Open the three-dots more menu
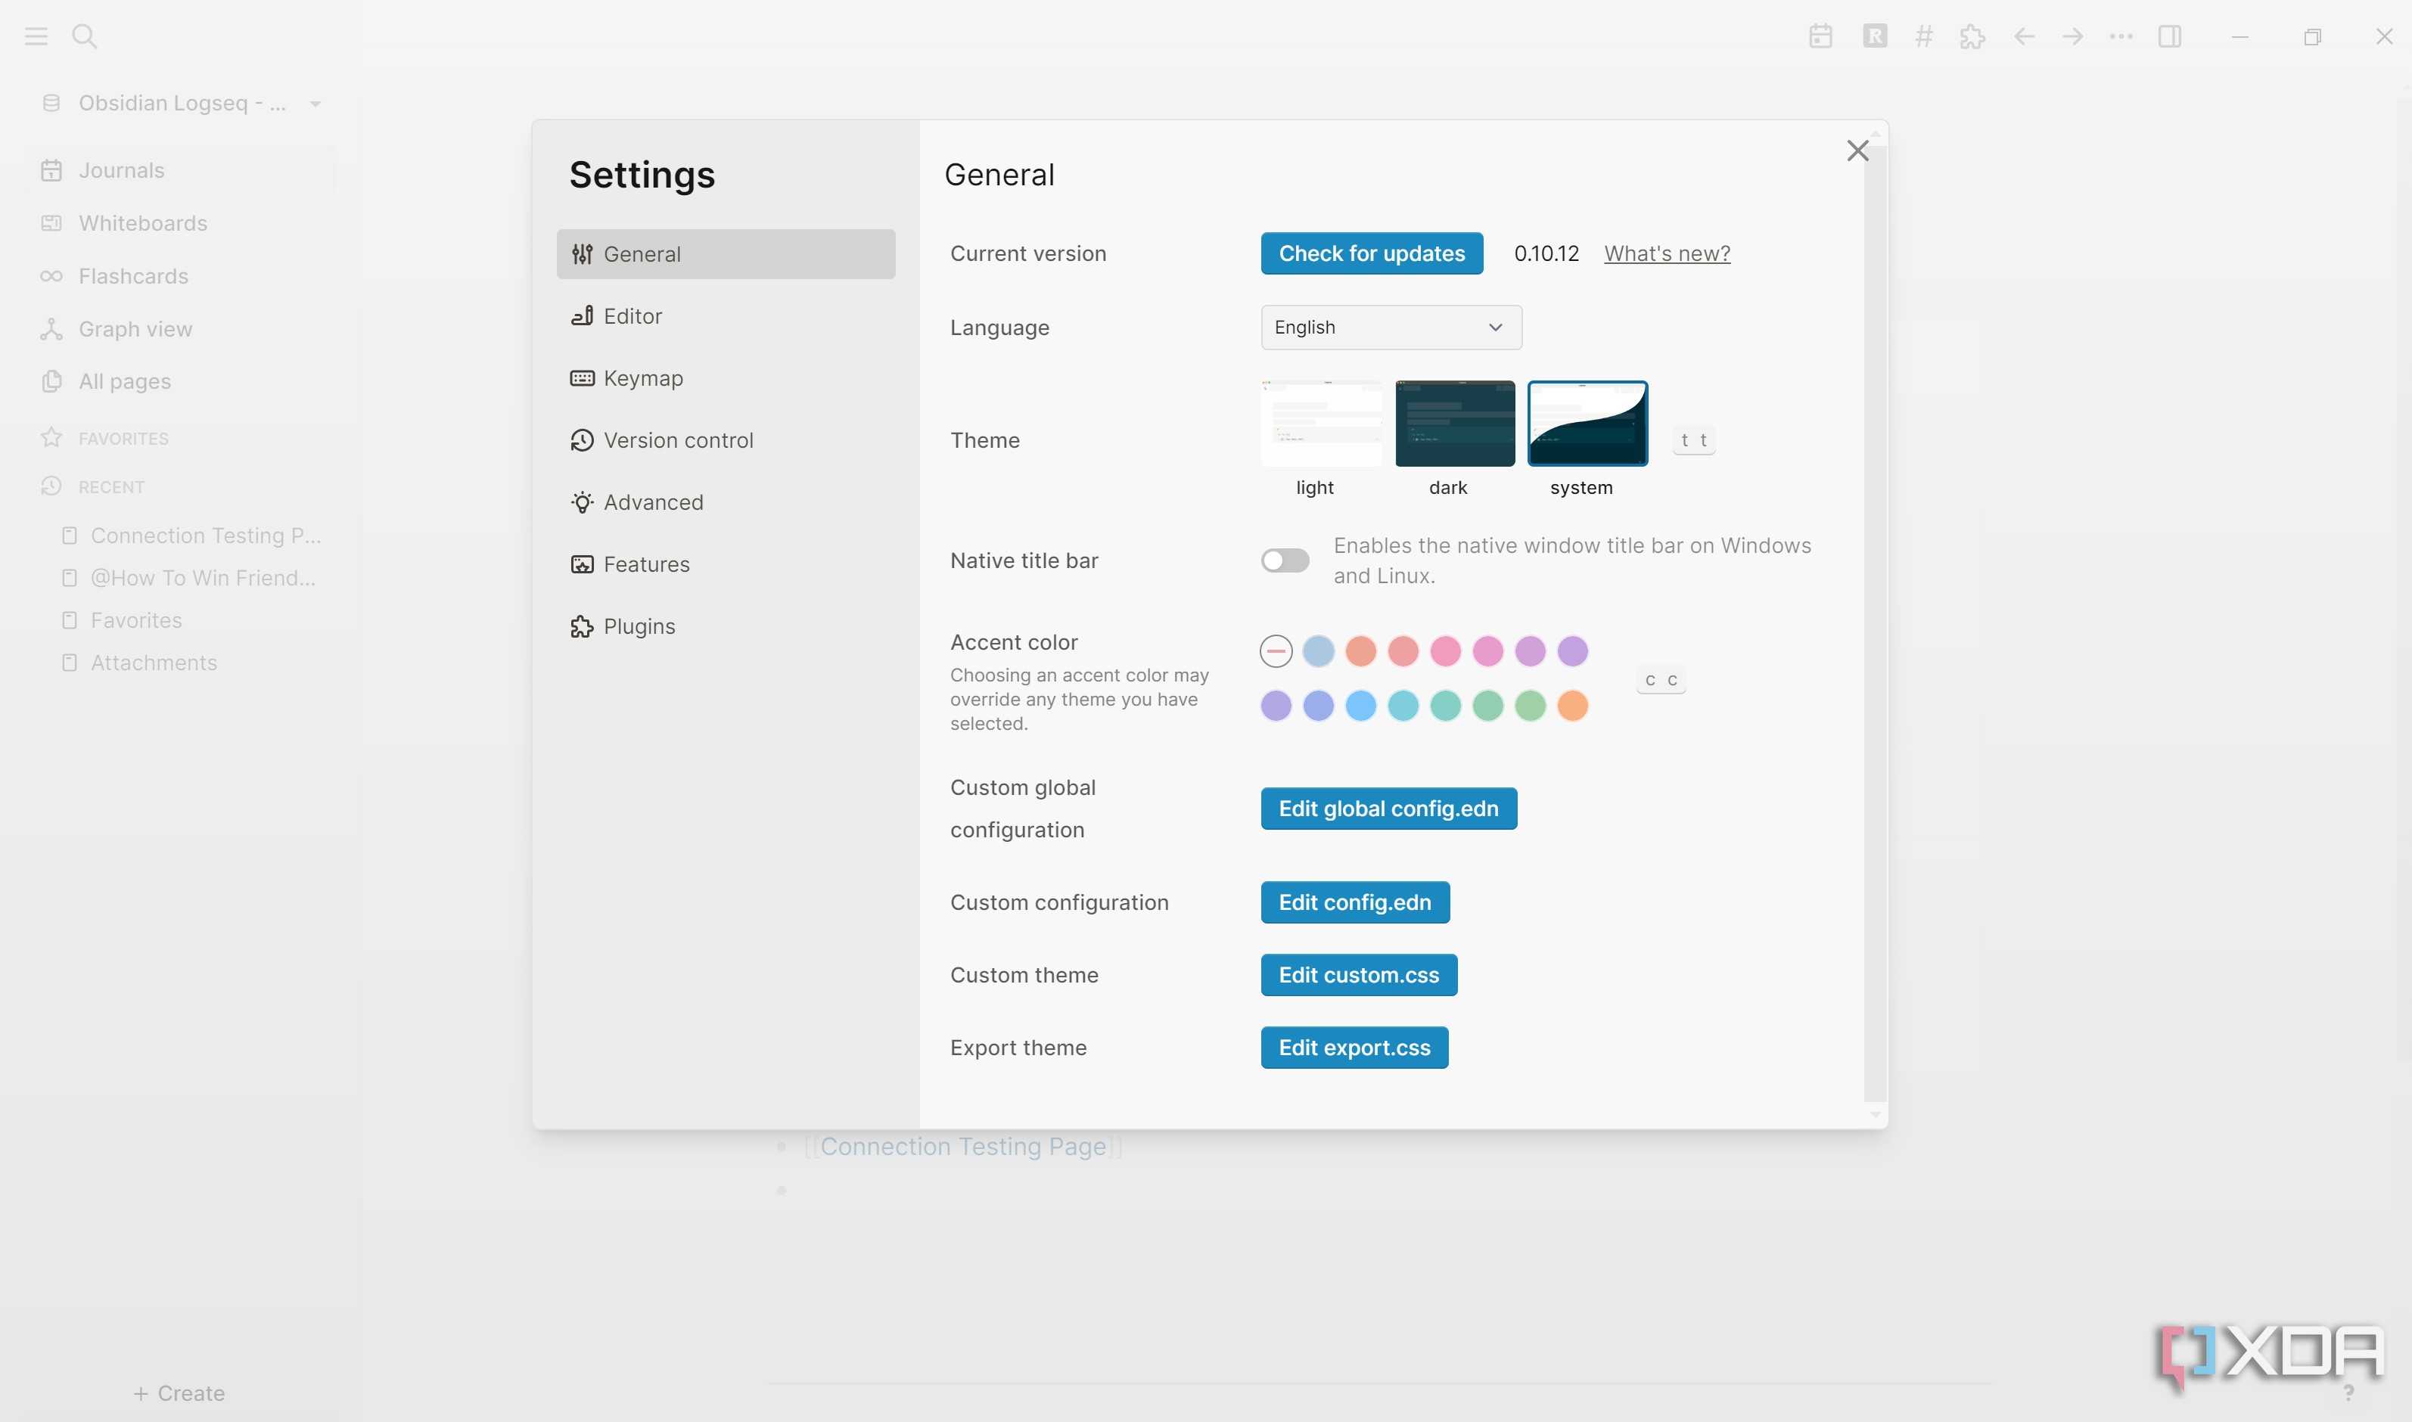This screenshot has width=2412, height=1422. coord(2121,36)
